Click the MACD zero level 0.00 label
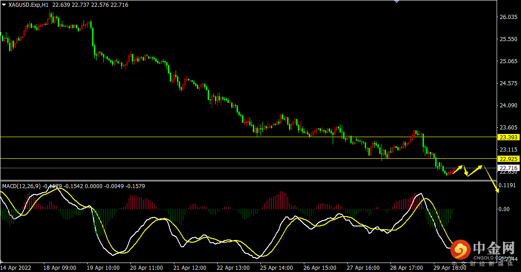The image size is (521, 272). [x=504, y=209]
